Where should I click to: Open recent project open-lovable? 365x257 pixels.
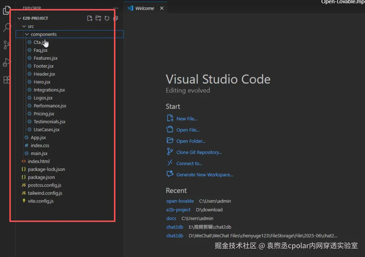pos(180,201)
